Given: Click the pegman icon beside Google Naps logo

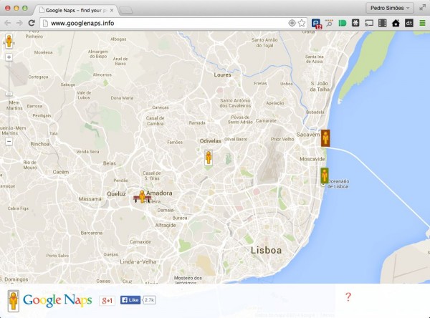Looking at the screenshot, I should [13, 301].
